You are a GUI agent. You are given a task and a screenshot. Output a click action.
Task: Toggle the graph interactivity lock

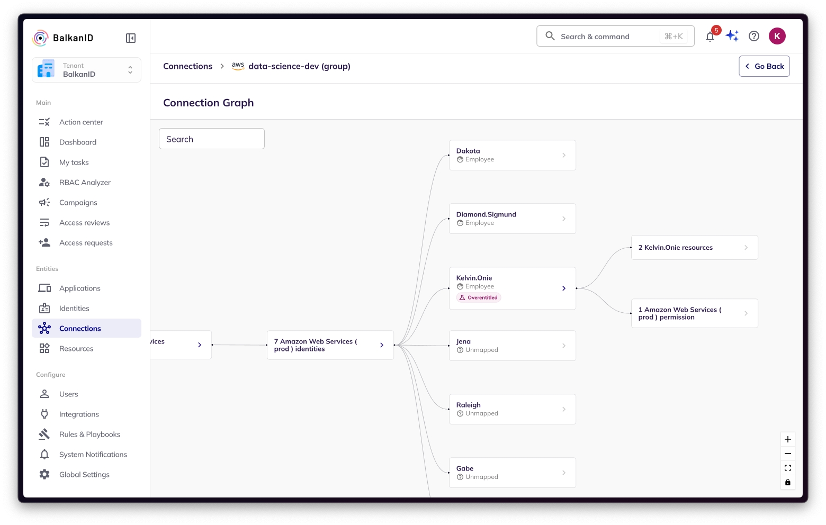click(x=788, y=482)
